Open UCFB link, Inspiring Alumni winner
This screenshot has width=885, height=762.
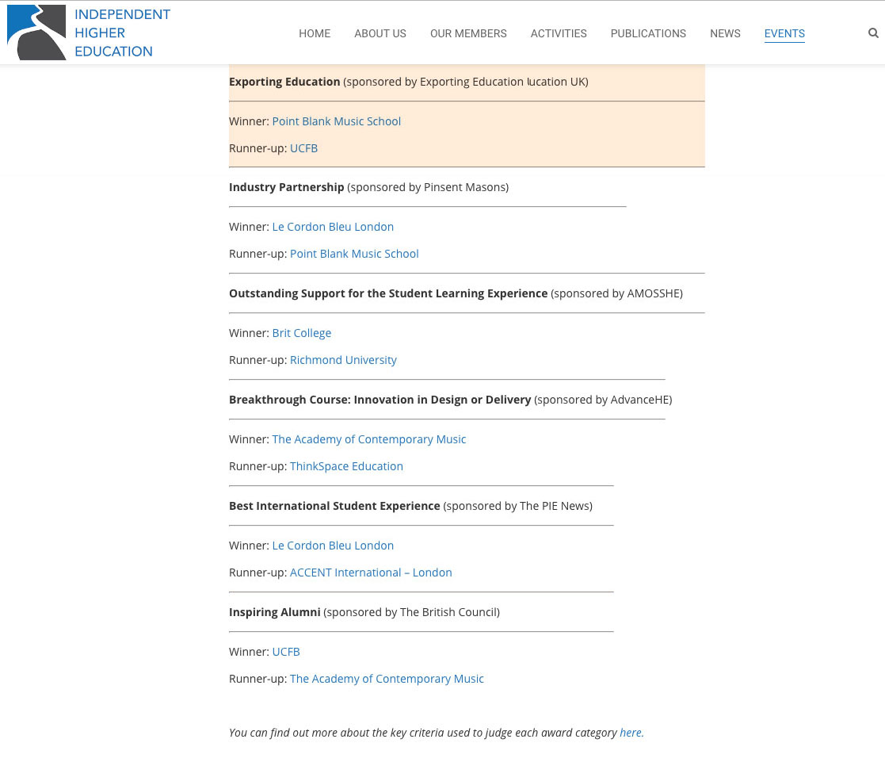pyautogui.click(x=286, y=652)
